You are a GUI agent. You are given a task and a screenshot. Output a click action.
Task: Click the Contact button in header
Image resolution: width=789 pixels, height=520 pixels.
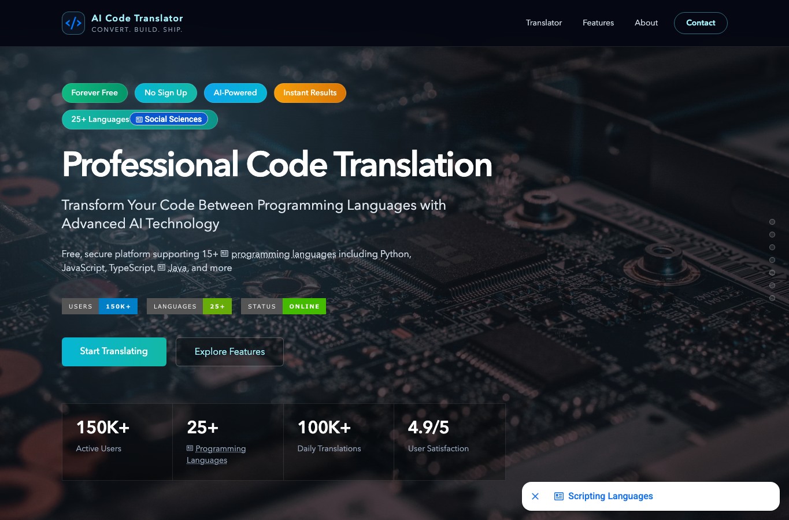click(x=701, y=23)
